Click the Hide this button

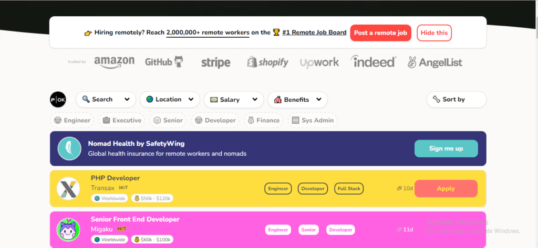[434, 33]
